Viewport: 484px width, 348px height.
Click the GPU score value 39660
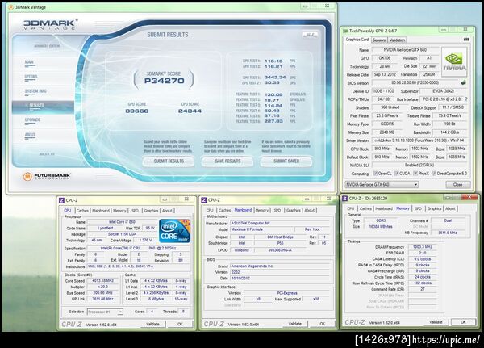(137, 111)
